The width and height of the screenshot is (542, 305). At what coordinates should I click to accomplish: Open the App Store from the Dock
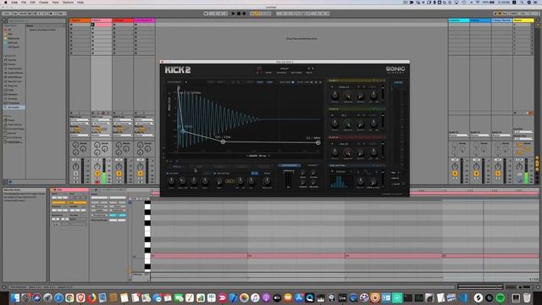coord(299,297)
